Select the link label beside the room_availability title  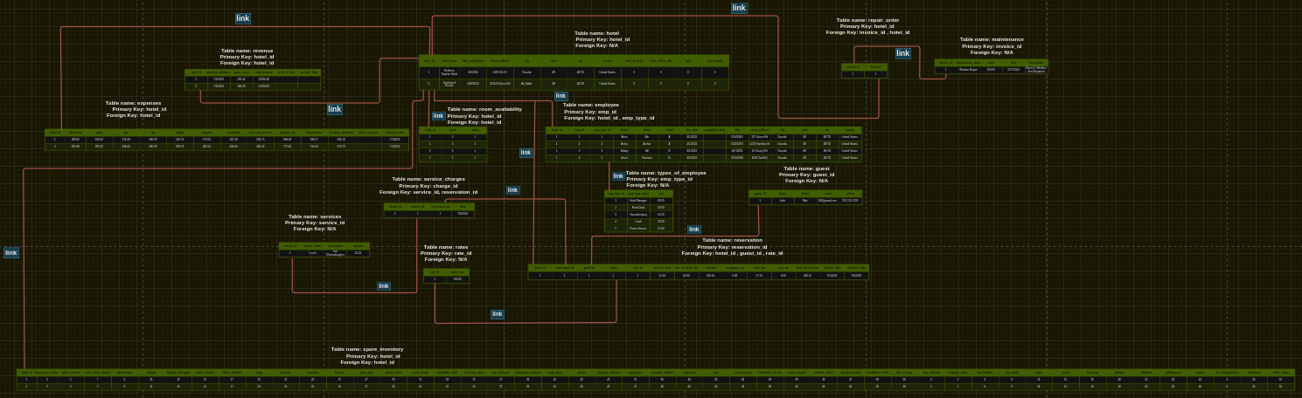coord(439,116)
